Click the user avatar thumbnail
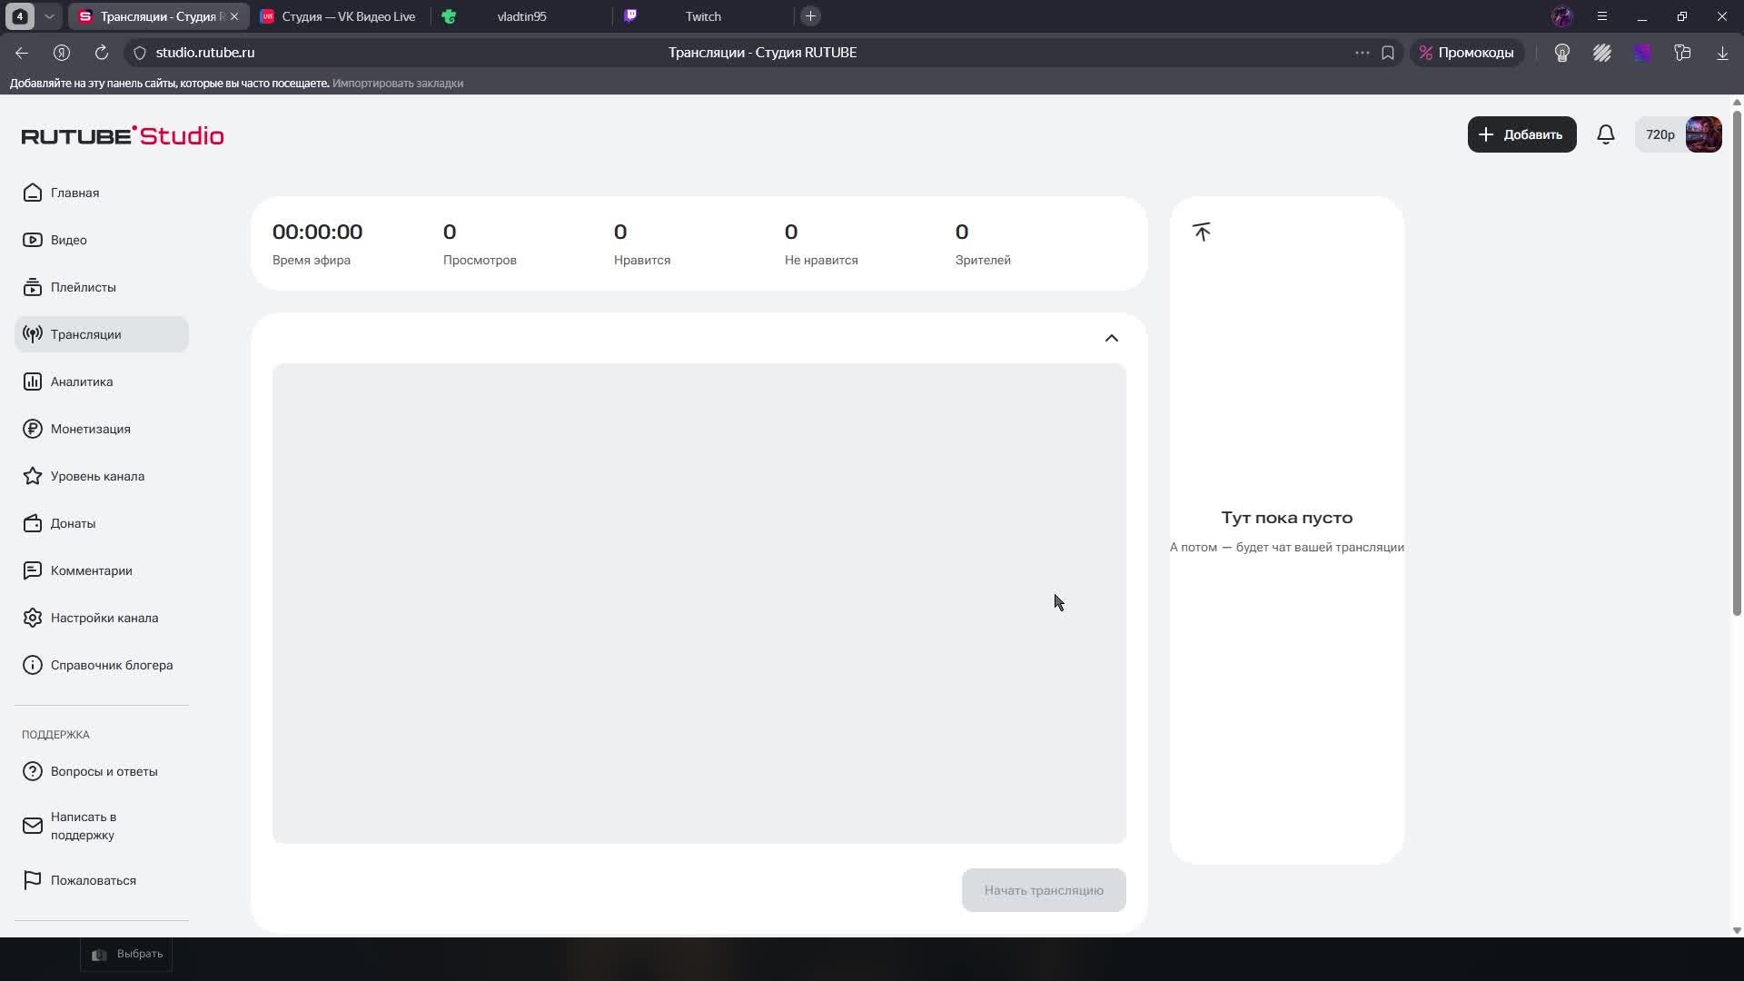The height and width of the screenshot is (981, 1744). (1703, 134)
